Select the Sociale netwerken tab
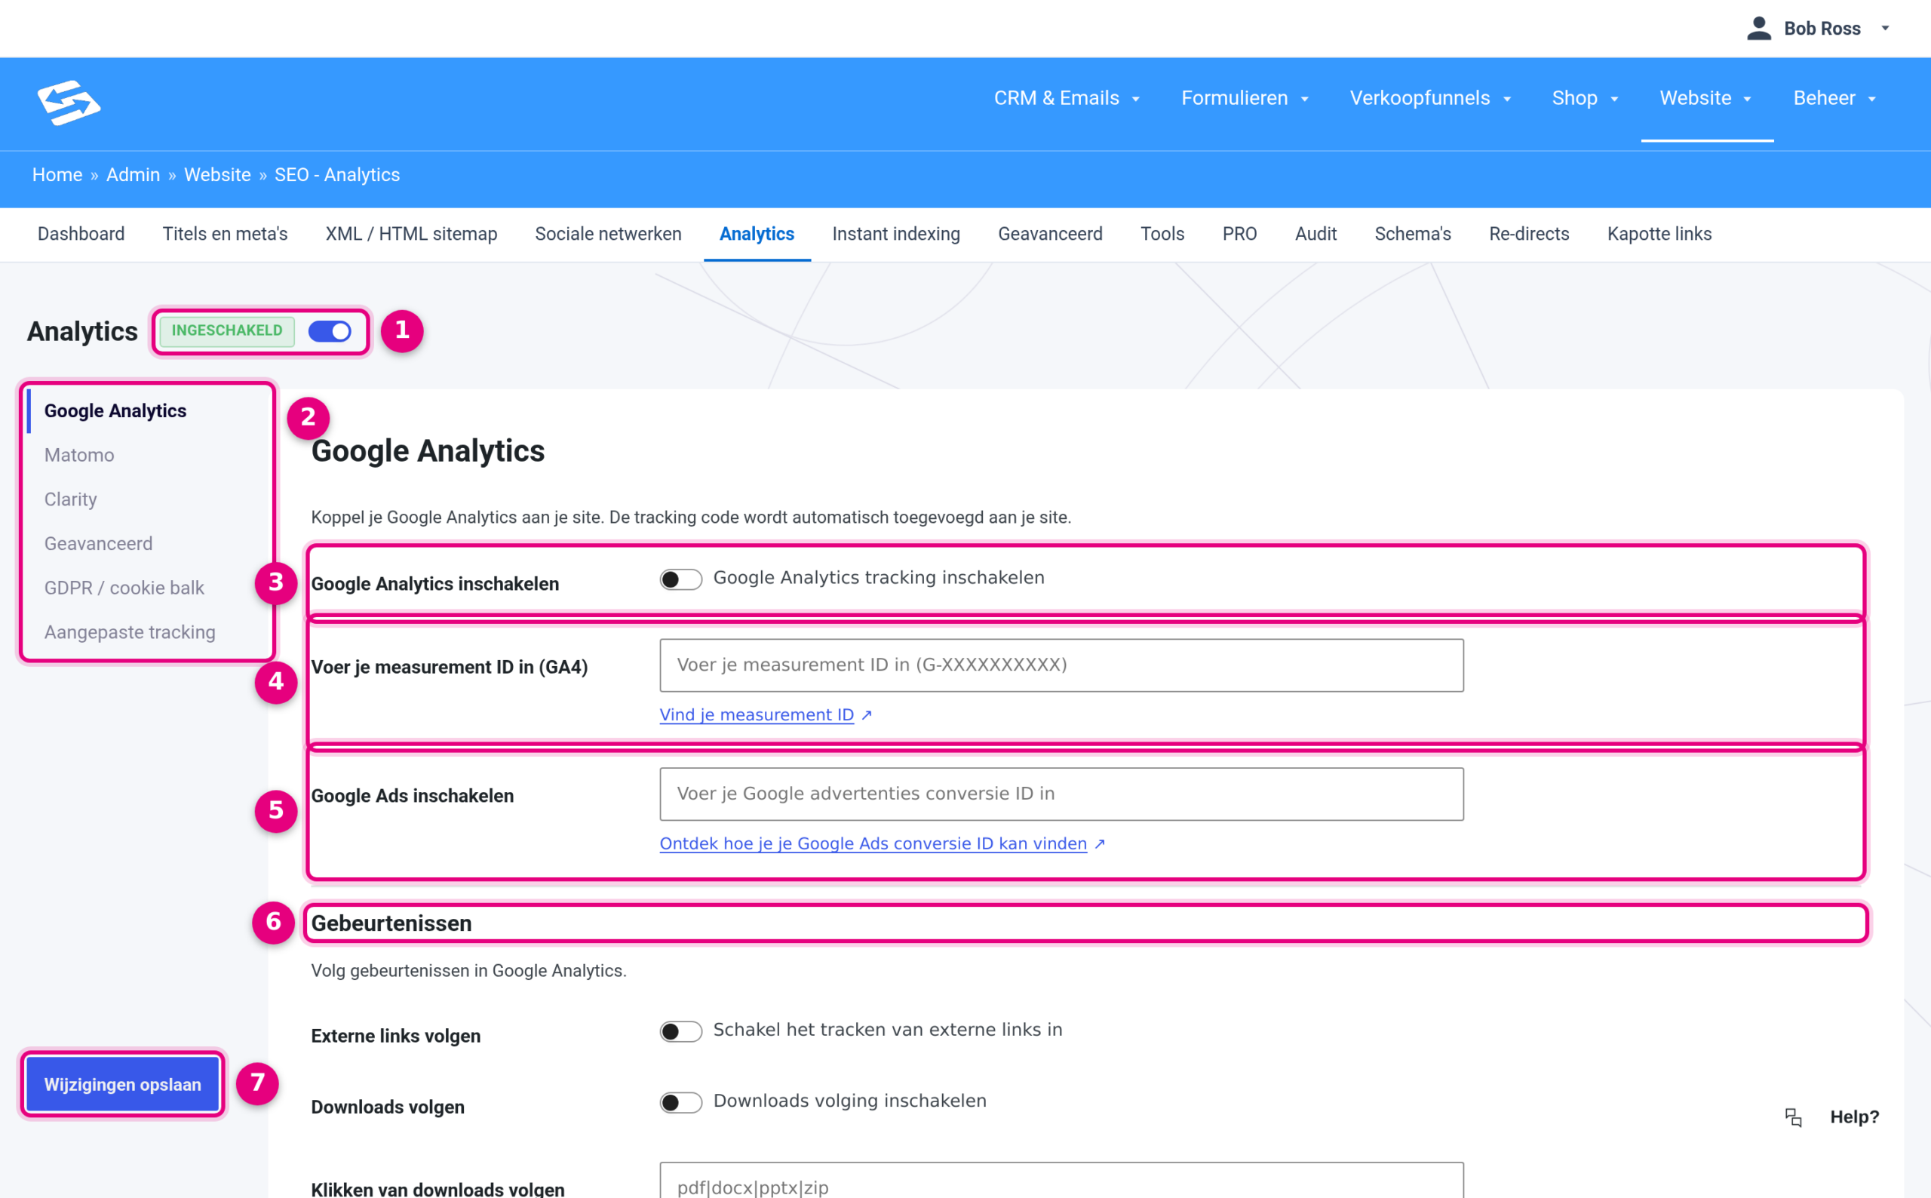Viewport: 1931px width, 1198px height. coord(607,234)
